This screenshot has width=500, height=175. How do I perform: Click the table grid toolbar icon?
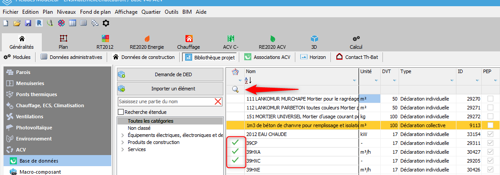coord(73,23)
